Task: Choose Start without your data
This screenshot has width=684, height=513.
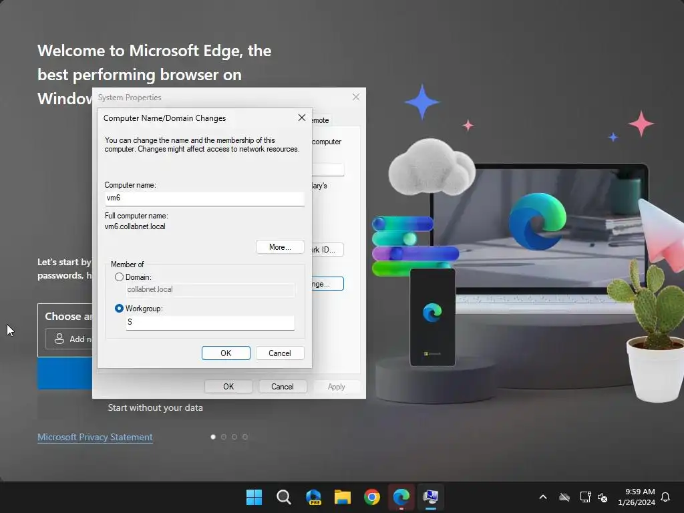Action: click(x=155, y=407)
